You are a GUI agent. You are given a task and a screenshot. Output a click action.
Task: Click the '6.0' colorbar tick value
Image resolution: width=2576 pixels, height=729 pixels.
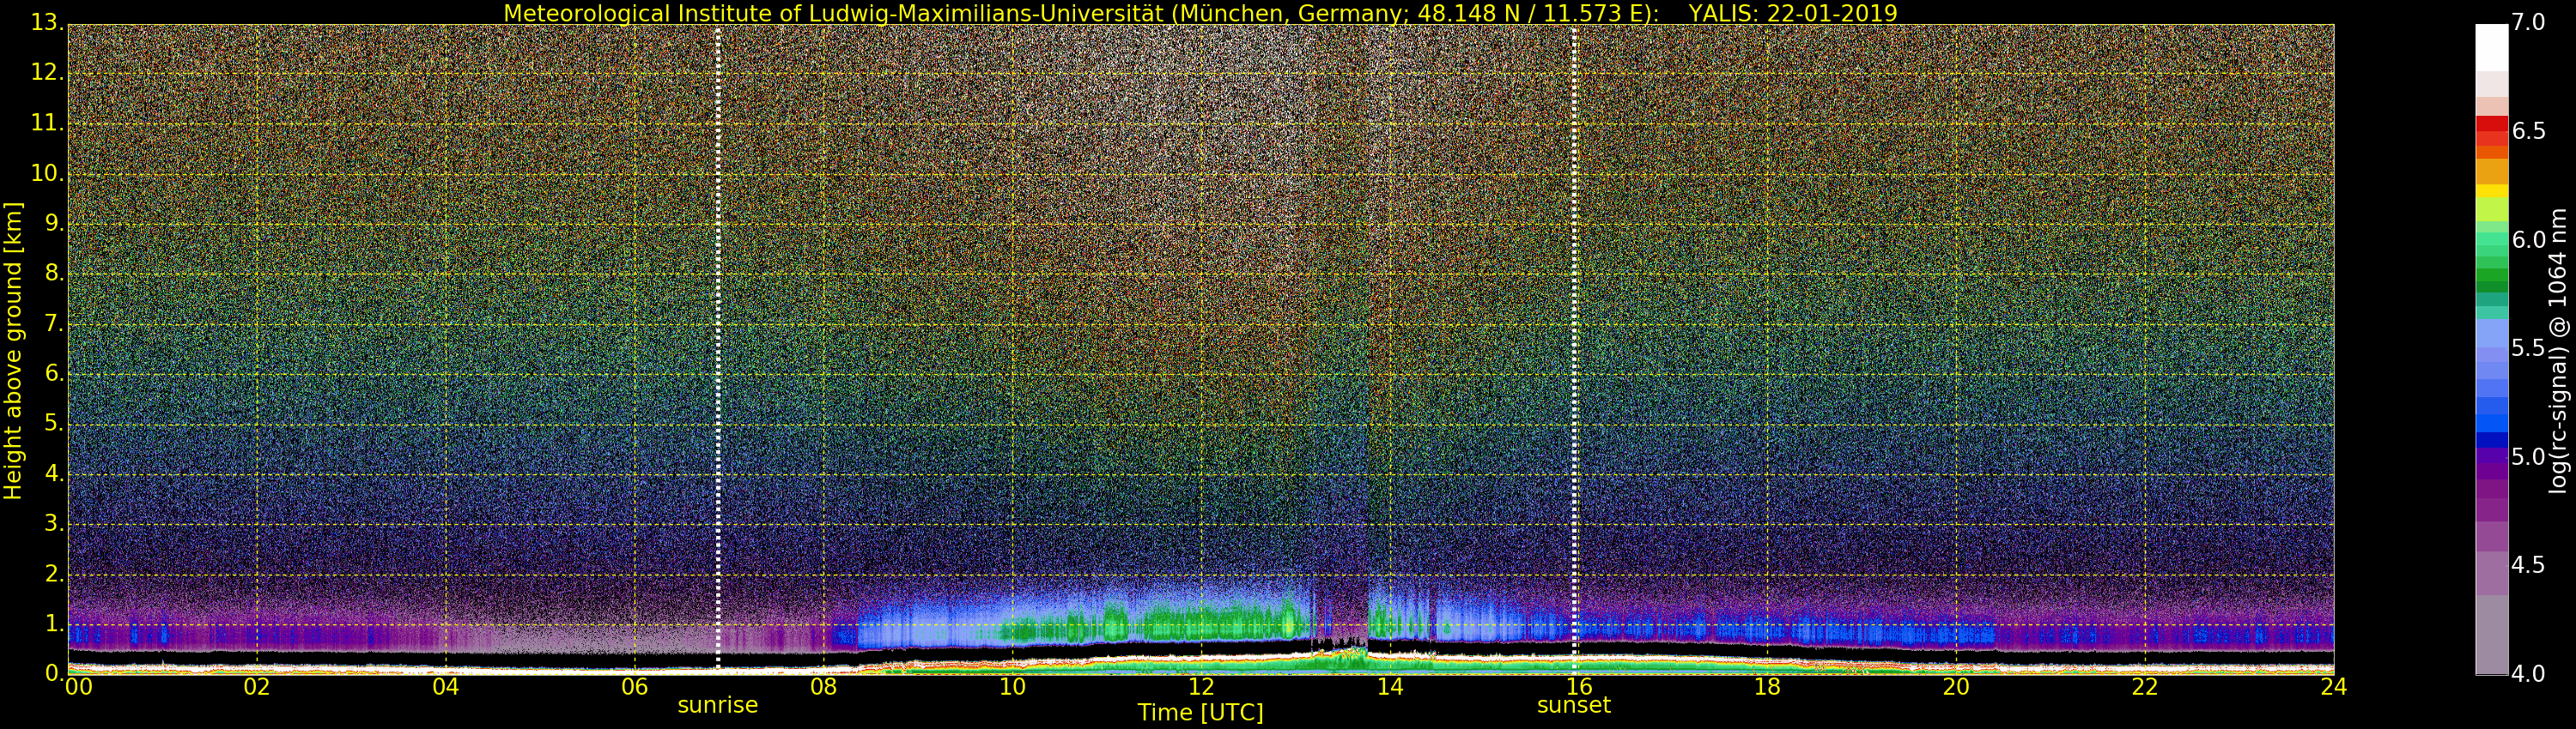point(2528,239)
